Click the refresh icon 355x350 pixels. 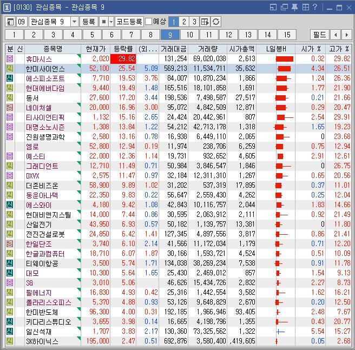[x=216, y=22]
